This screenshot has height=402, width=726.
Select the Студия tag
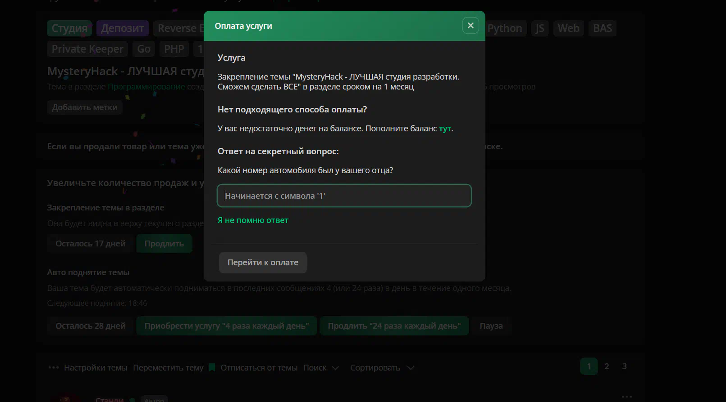click(x=69, y=28)
